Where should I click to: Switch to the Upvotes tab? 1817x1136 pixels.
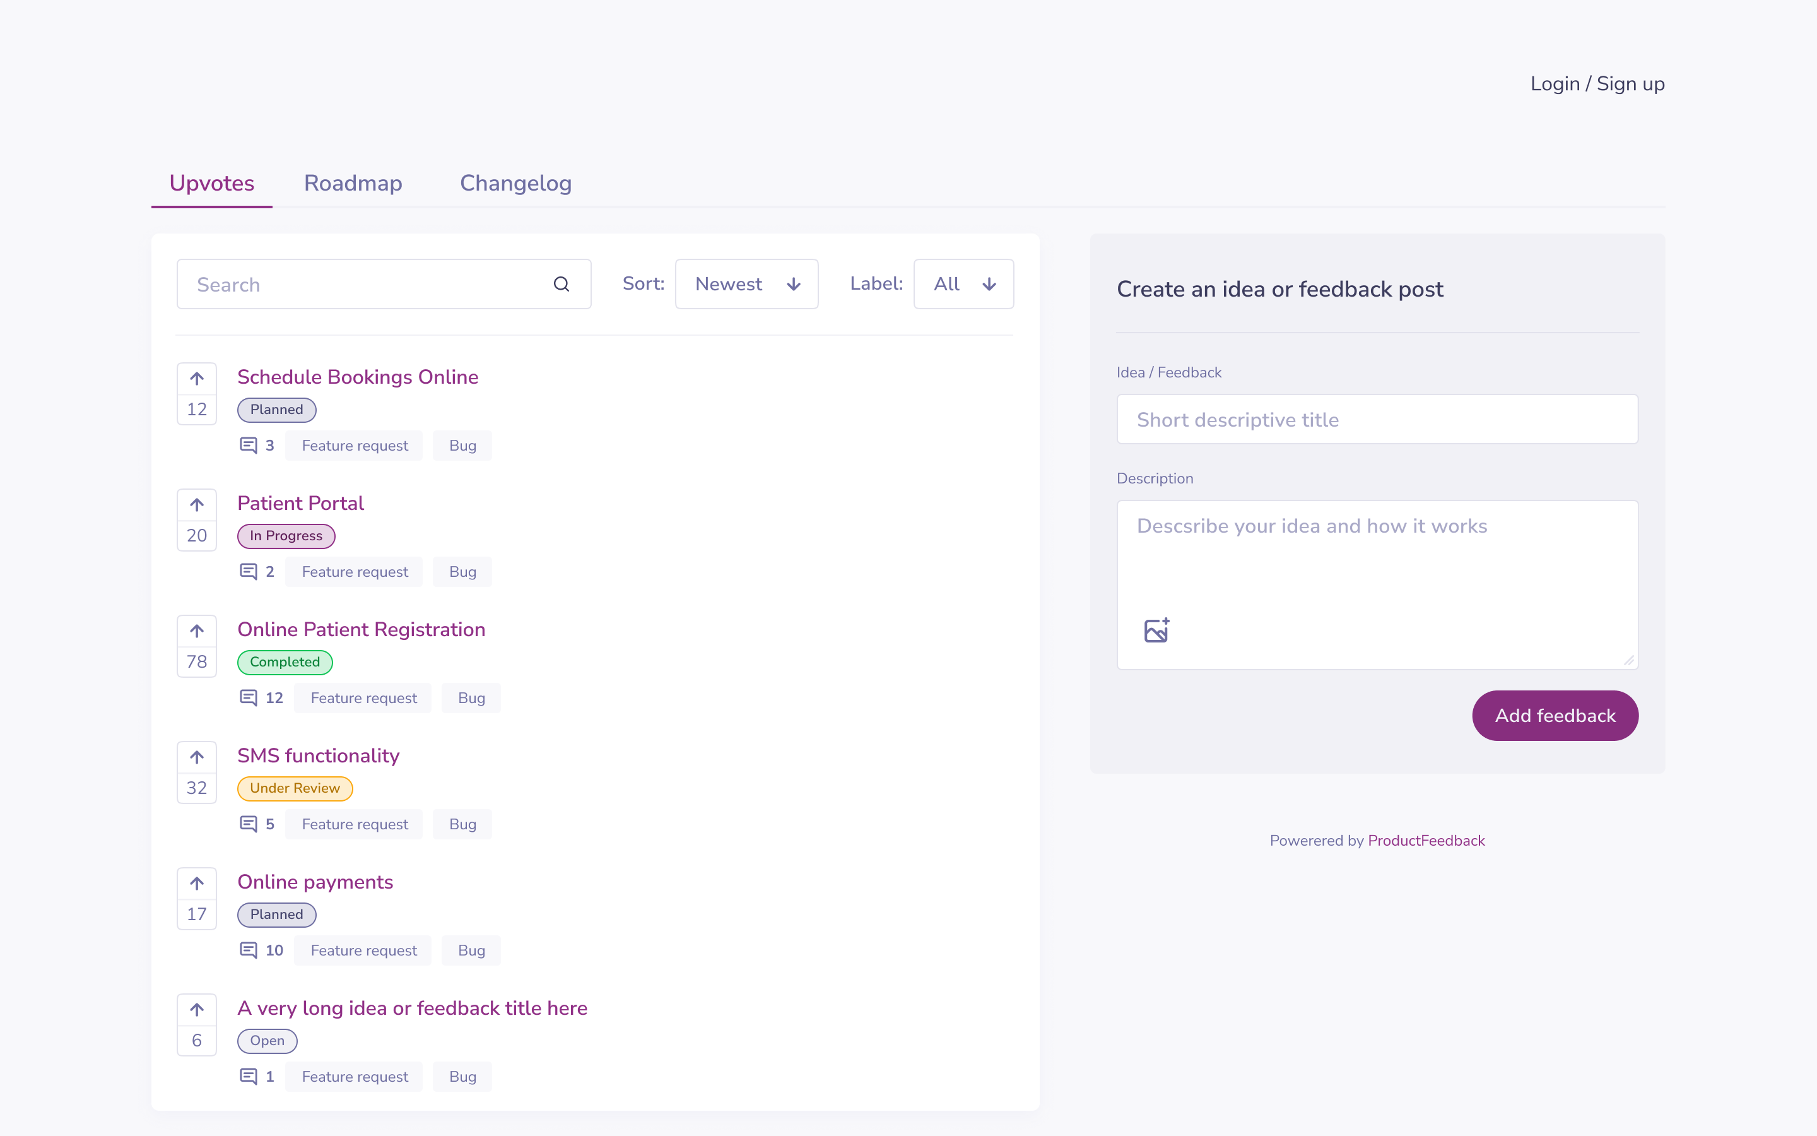212,183
